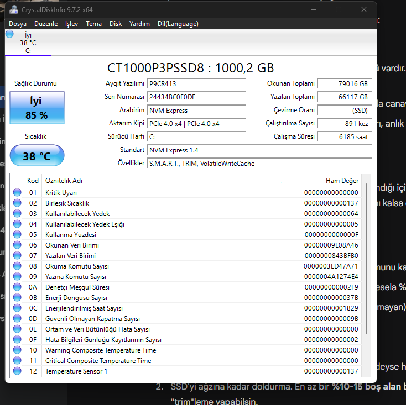Click the Okunan Toplamı value 79016 GB
Screen dimensions: 406x405
tap(345, 84)
